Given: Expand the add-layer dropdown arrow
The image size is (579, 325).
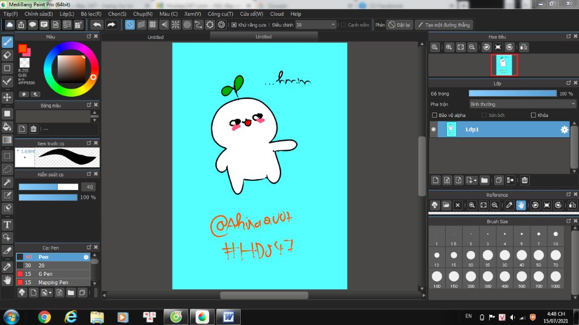Looking at the screenshot, I should click(x=475, y=181).
